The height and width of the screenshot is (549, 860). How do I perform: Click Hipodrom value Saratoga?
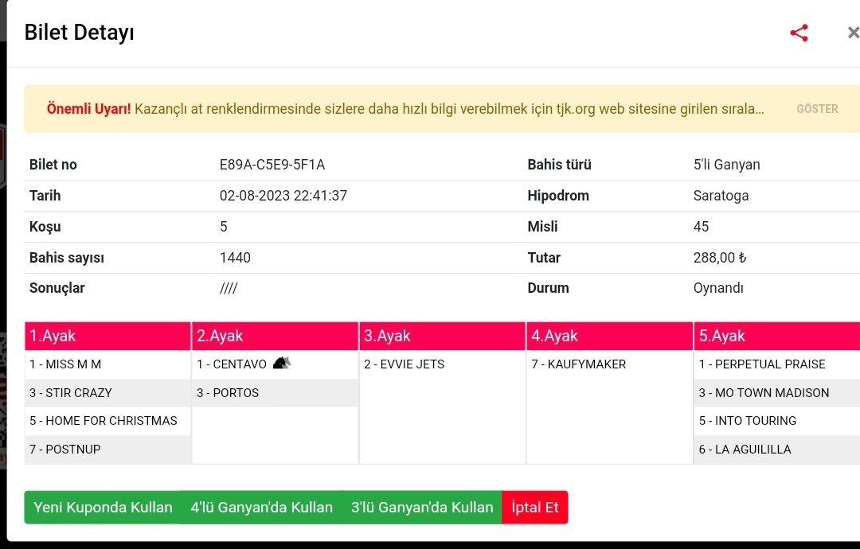pos(721,196)
